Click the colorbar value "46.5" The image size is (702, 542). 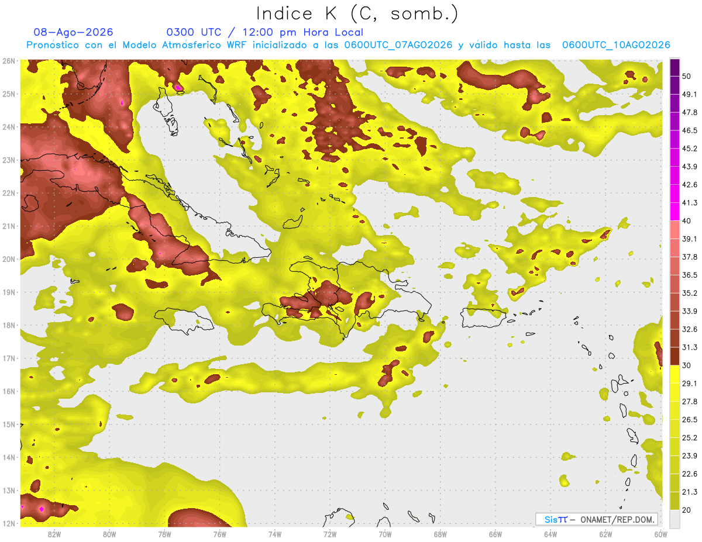point(689,130)
